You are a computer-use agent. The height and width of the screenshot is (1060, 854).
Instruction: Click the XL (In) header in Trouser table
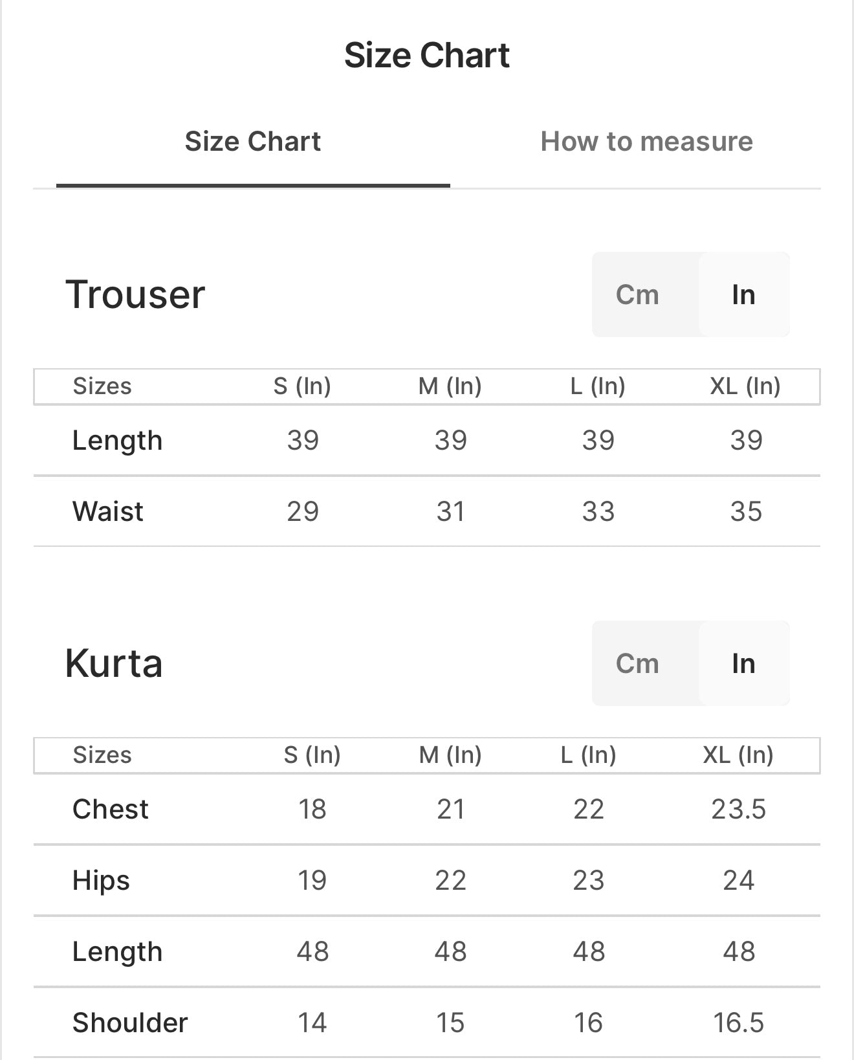(745, 386)
